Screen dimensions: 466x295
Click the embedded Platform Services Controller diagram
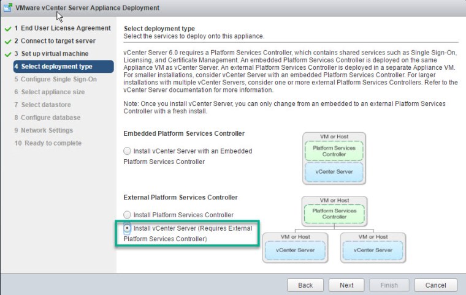point(334,159)
